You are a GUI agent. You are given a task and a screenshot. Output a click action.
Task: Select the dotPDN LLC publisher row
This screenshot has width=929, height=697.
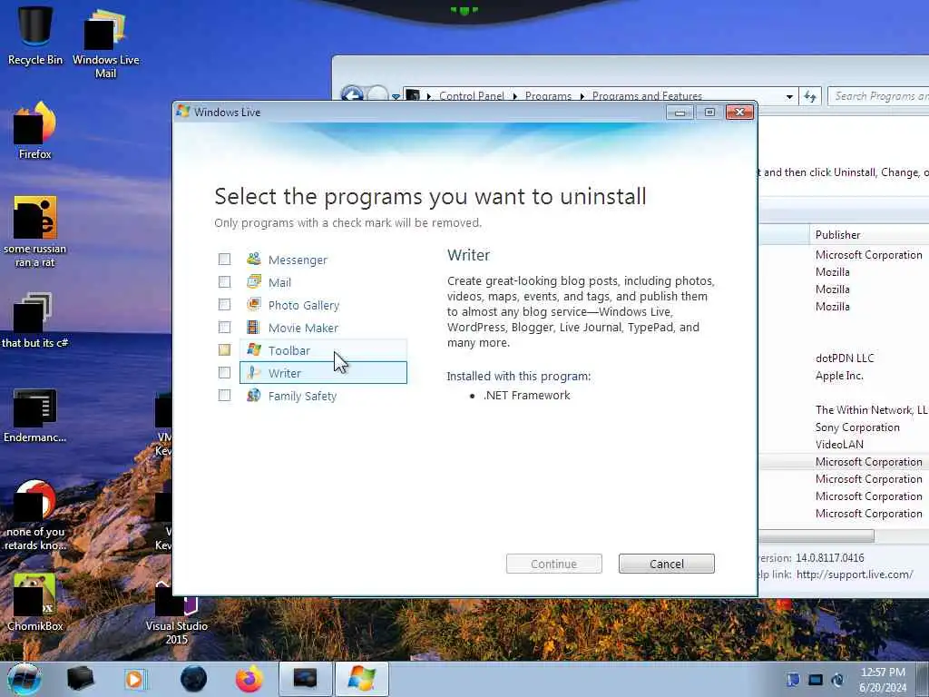(x=845, y=358)
